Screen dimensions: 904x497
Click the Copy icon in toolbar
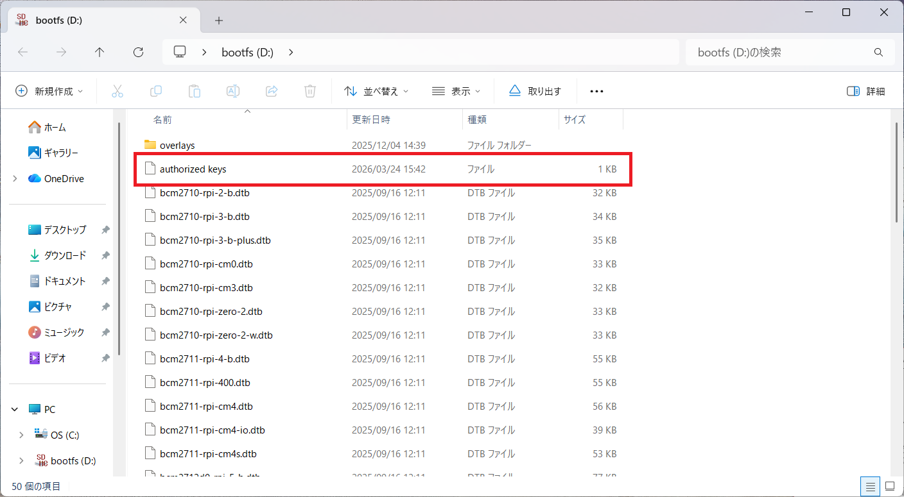155,91
